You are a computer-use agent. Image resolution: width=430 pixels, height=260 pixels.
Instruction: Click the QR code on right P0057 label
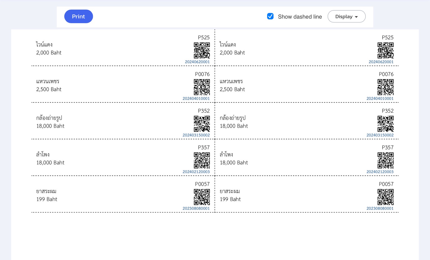click(x=385, y=197)
